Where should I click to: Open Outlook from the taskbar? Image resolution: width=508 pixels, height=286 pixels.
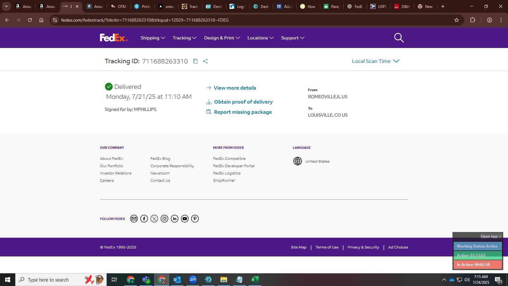click(x=177, y=280)
